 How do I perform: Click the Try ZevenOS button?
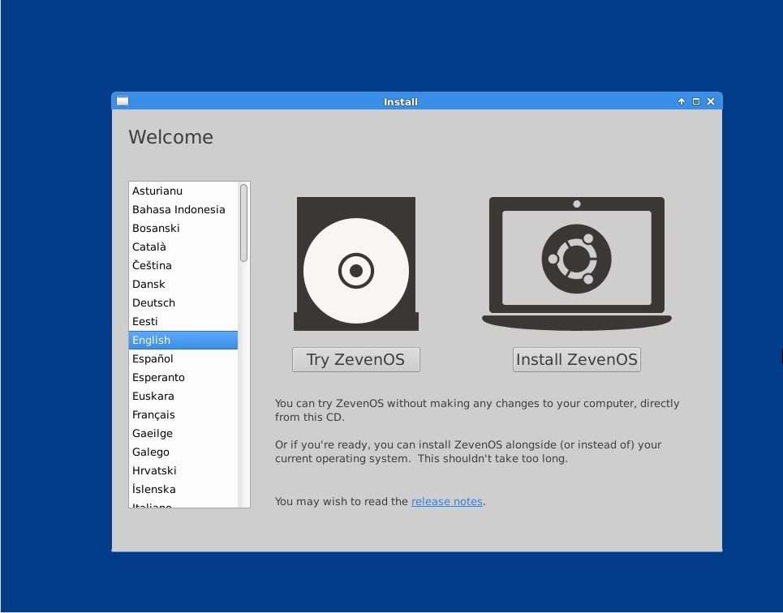(x=356, y=359)
